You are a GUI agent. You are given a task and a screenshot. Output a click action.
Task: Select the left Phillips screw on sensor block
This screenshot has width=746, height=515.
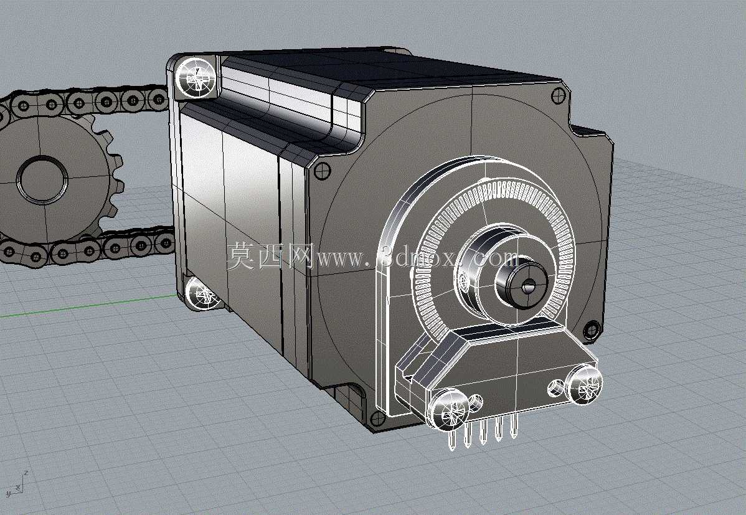448,409
